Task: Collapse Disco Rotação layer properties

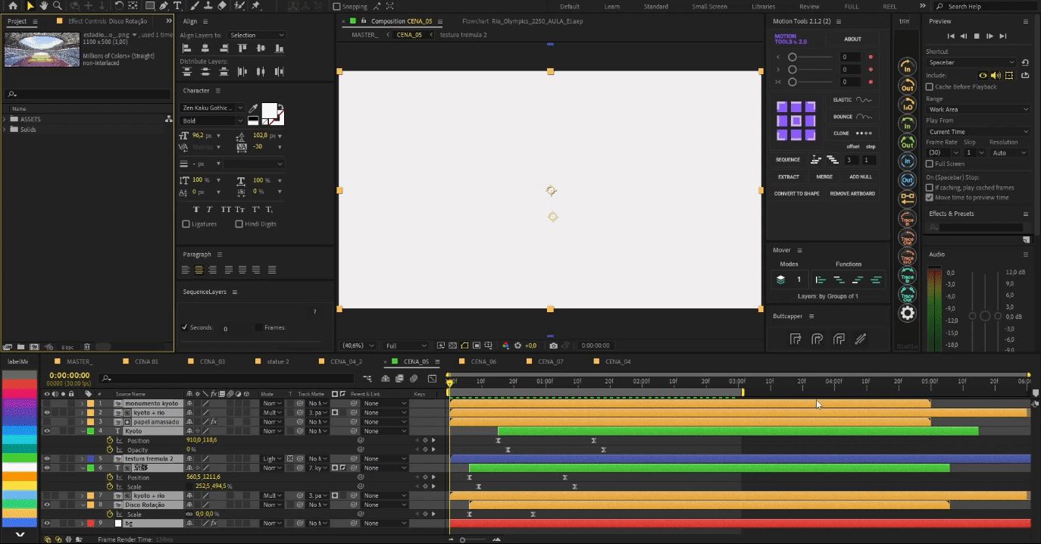Action: (82, 505)
